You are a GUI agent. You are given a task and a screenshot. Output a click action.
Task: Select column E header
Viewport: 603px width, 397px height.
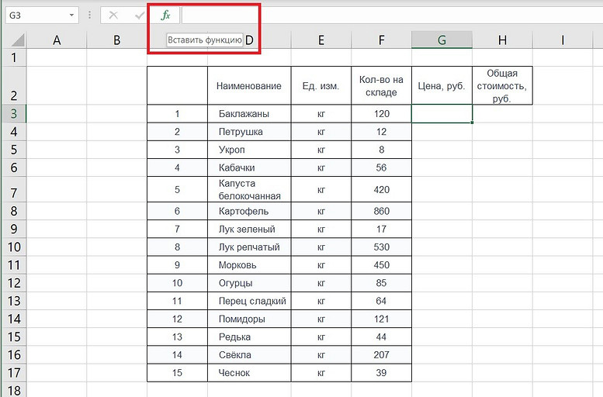[321, 40]
